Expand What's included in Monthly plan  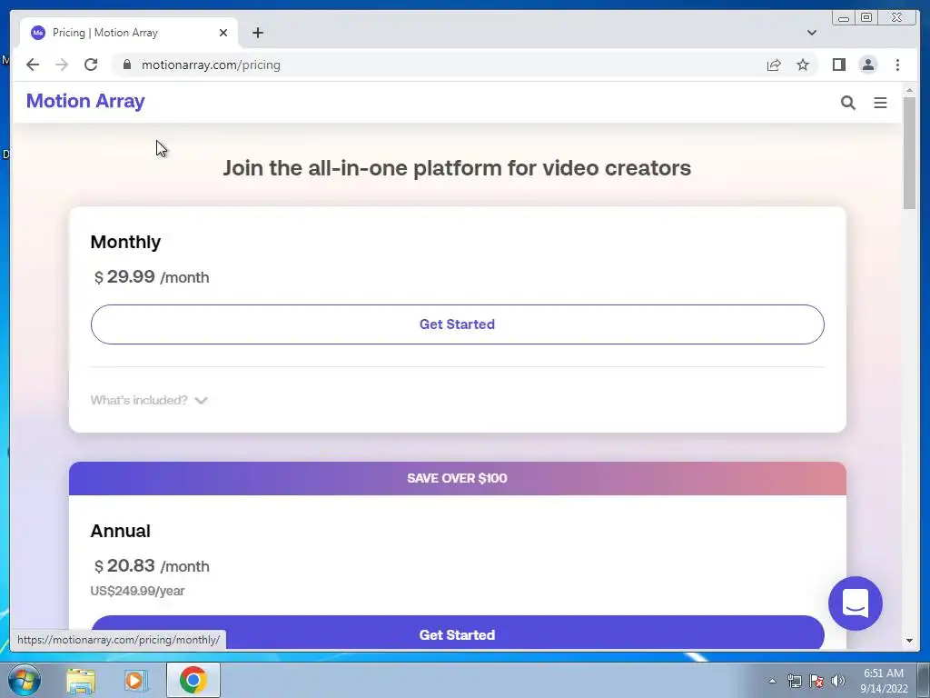click(x=149, y=400)
